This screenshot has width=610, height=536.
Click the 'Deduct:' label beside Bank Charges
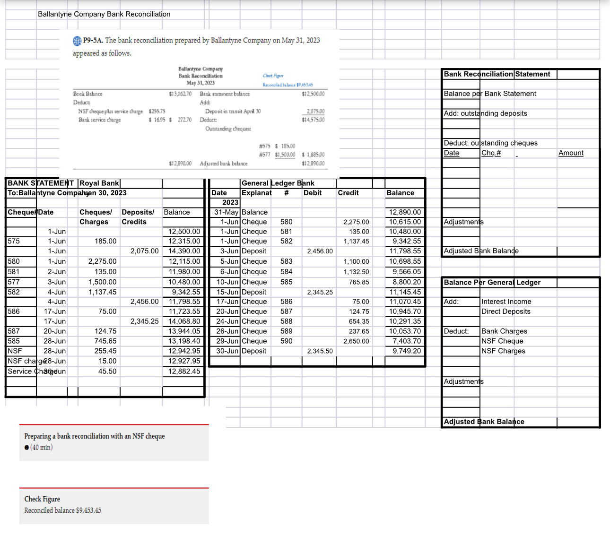coord(456,331)
